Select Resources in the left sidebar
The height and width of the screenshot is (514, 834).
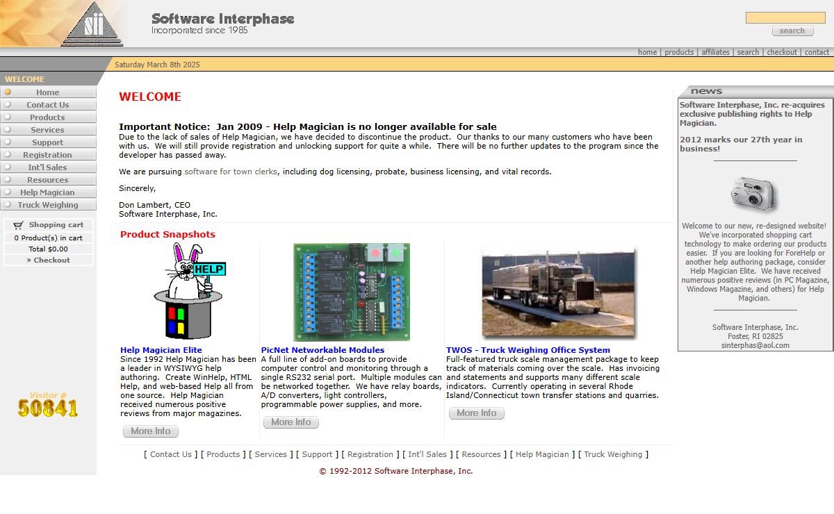pyautogui.click(x=48, y=180)
